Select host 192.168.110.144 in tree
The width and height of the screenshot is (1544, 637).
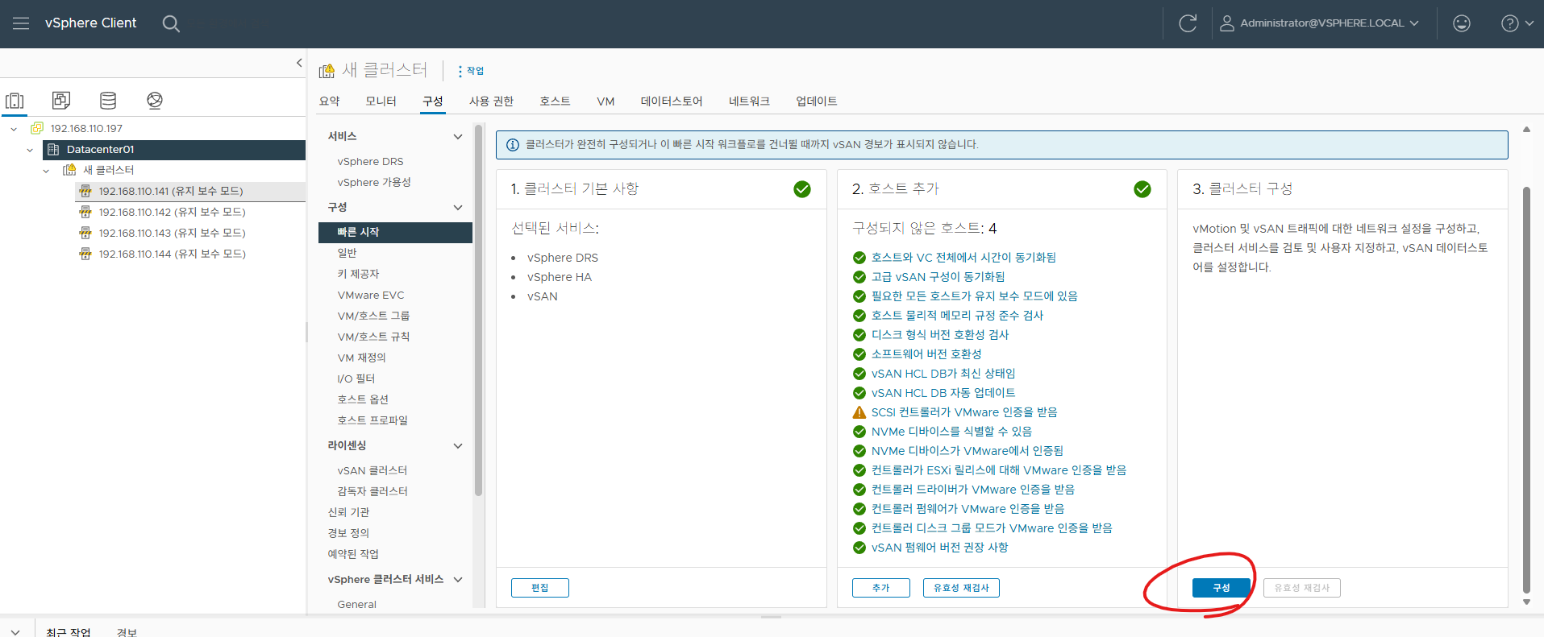(x=172, y=254)
